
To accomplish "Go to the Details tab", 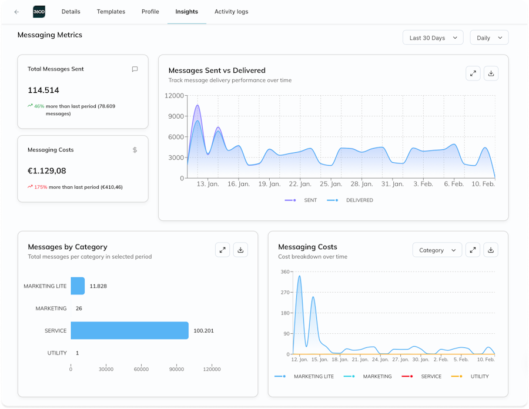I will tap(71, 12).
